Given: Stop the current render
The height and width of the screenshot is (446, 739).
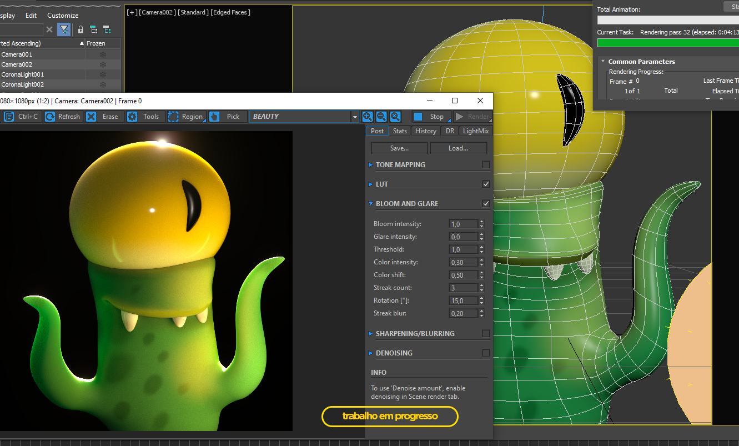Looking at the screenshot, I should 431,117.
